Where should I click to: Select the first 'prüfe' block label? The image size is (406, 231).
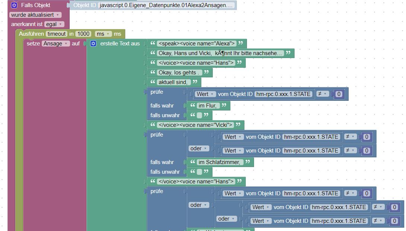click(x=157, y=92)
